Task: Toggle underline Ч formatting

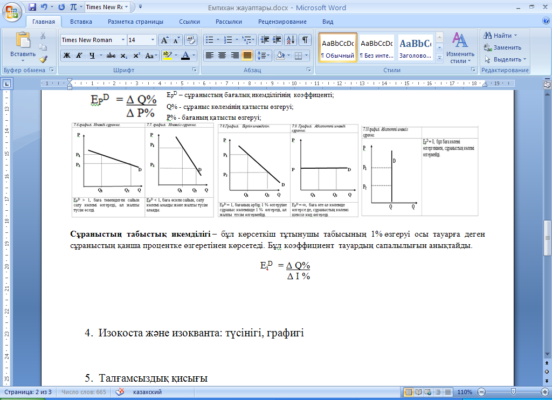Action: (92, 56)
